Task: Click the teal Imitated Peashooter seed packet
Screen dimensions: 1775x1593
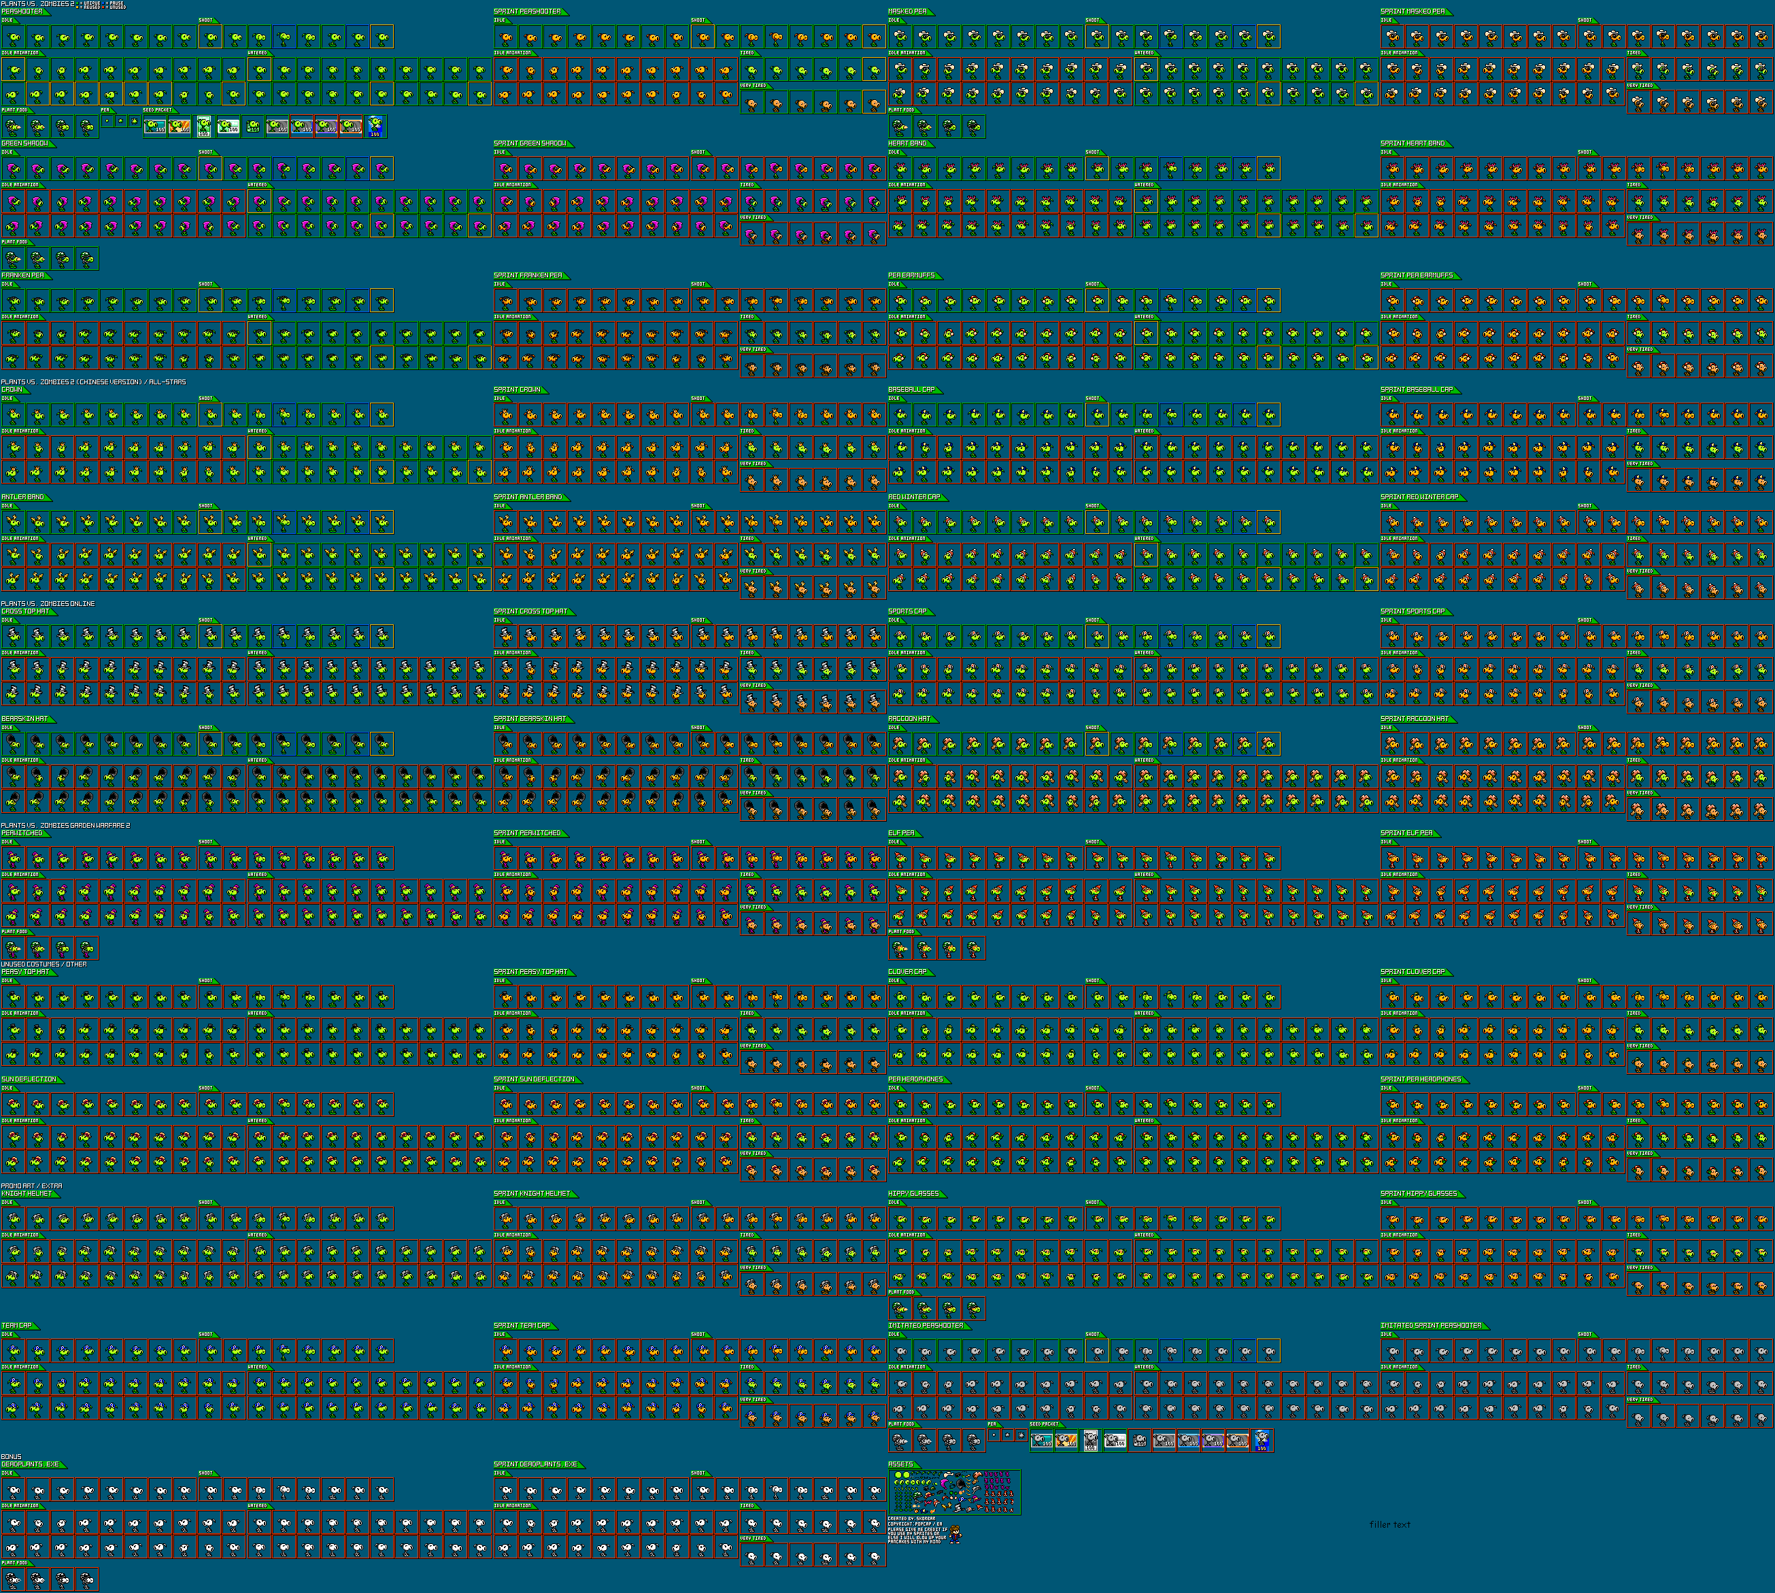Action: (x=1043, y=1441)
